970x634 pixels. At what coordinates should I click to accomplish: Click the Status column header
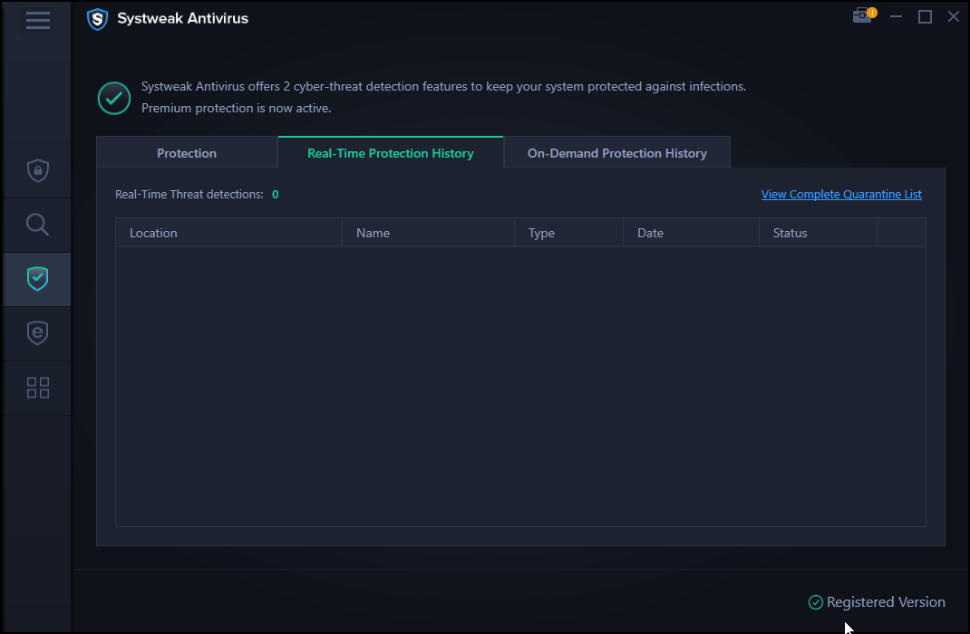pyautogui.click(x=790, y=233)
